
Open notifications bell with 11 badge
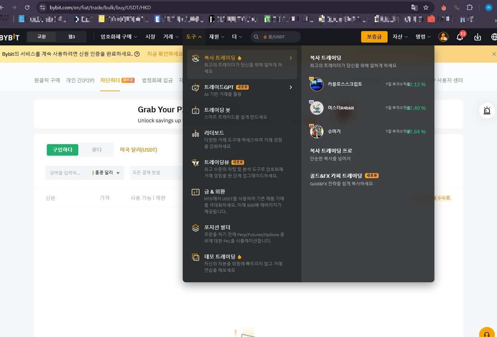[461, 36]
